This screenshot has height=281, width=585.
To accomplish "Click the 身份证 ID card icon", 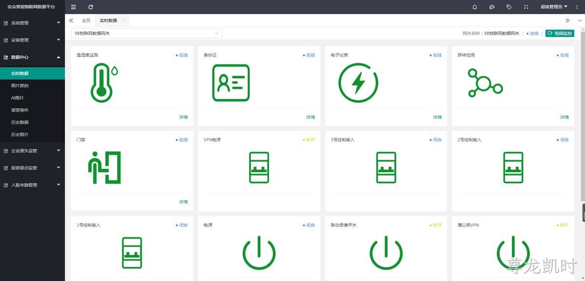I will pyautogui.click(x=231, y=83).
